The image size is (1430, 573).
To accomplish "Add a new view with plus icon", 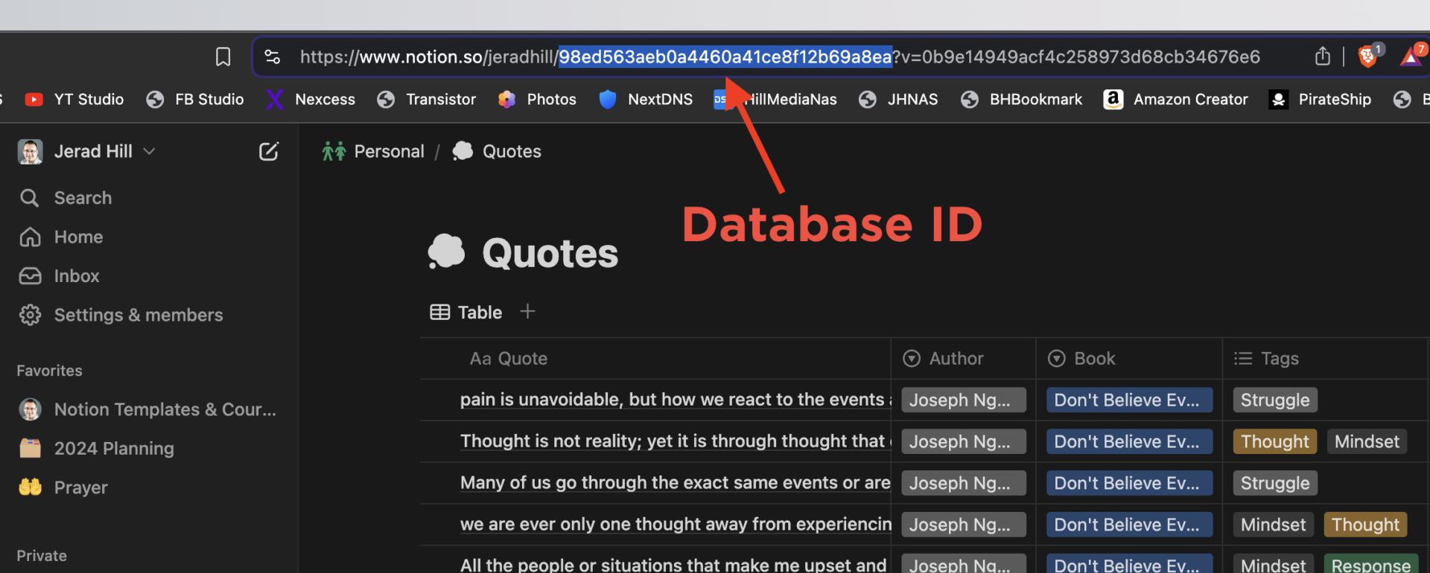I will click(x=527, y=312).
